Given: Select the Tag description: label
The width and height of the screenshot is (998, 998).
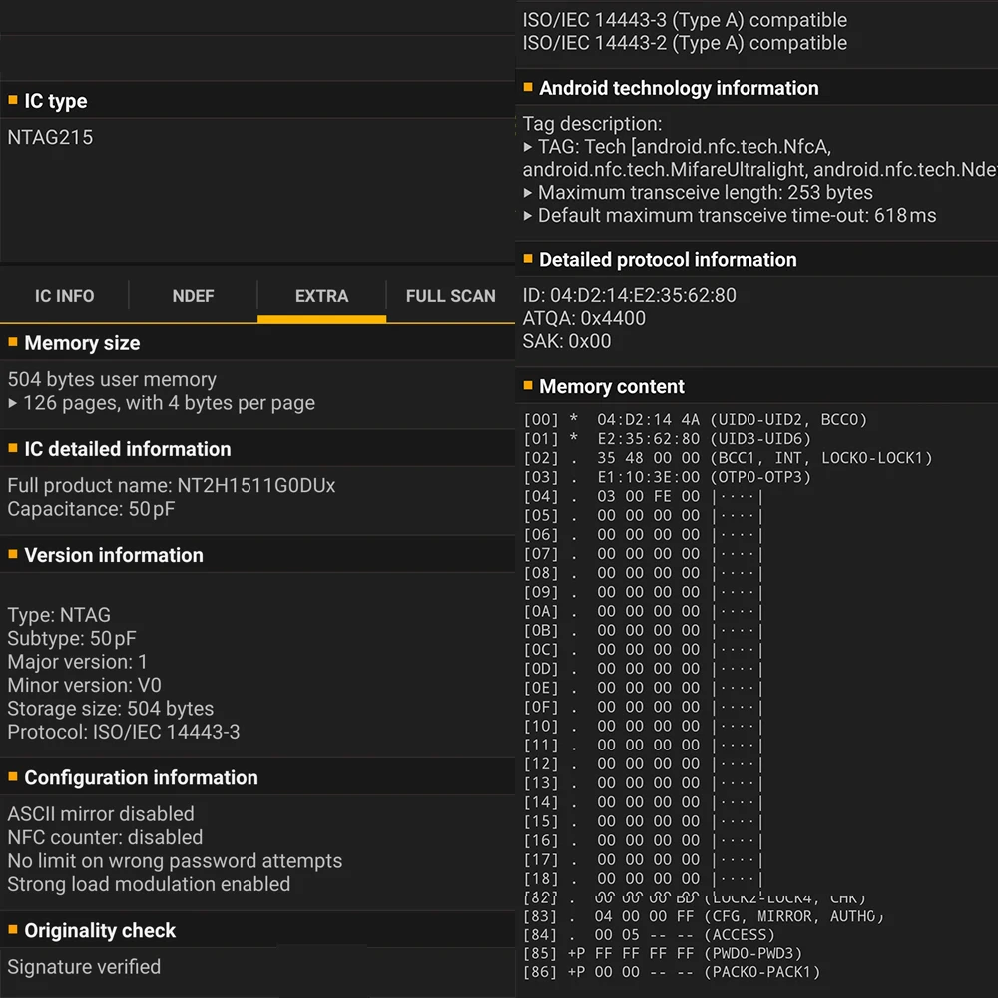Looking at the screenshot, I should (x=592, y=124).
